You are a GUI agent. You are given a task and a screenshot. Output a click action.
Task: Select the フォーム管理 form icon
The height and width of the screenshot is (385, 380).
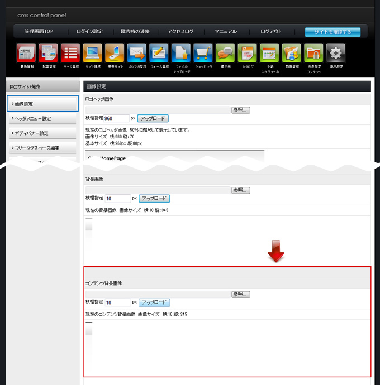(x=159, y=53)
